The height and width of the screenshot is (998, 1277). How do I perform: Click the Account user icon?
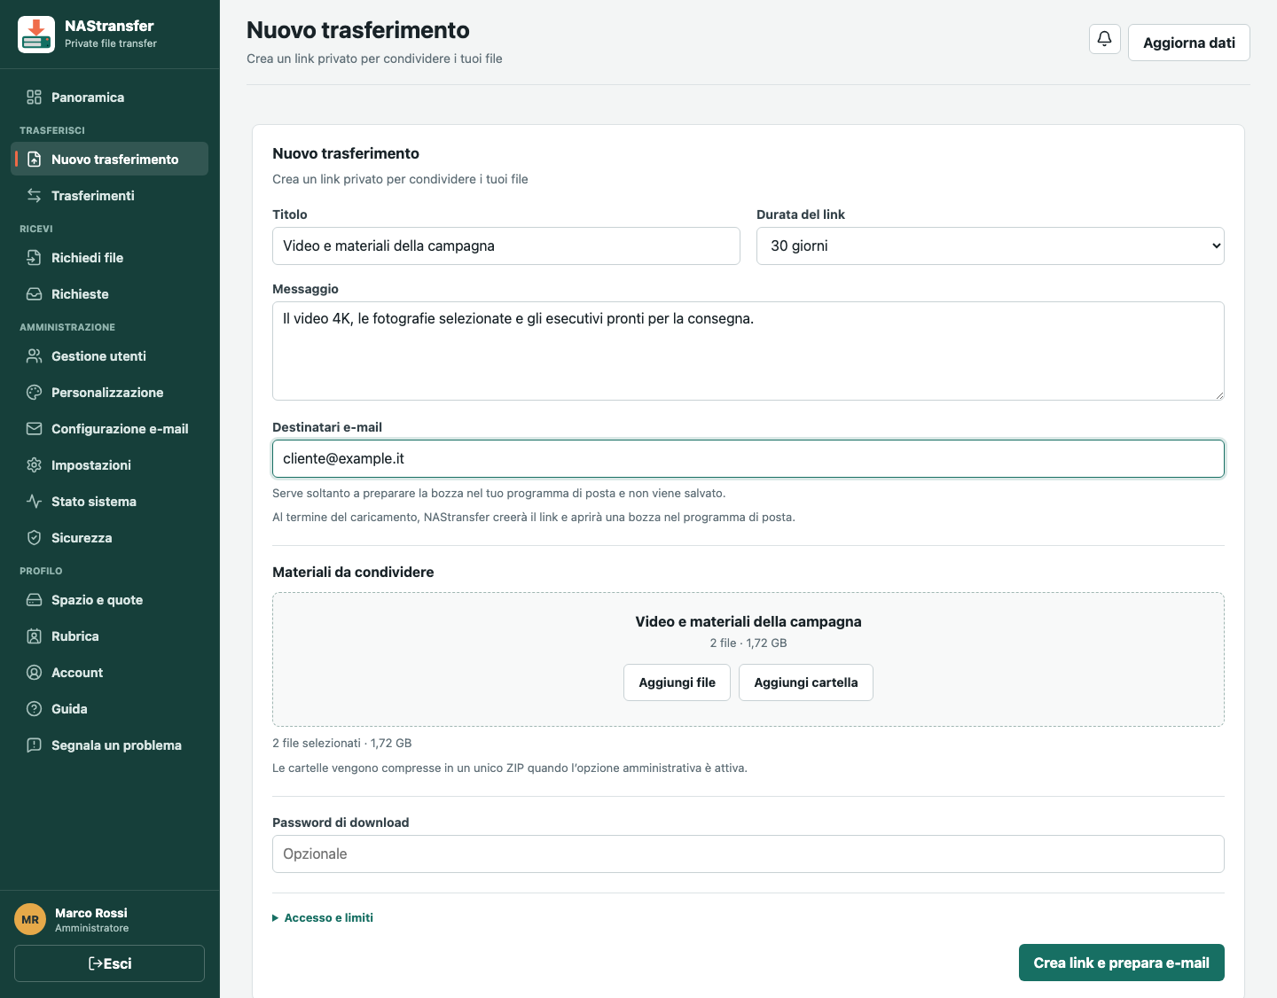coord(34,673)
